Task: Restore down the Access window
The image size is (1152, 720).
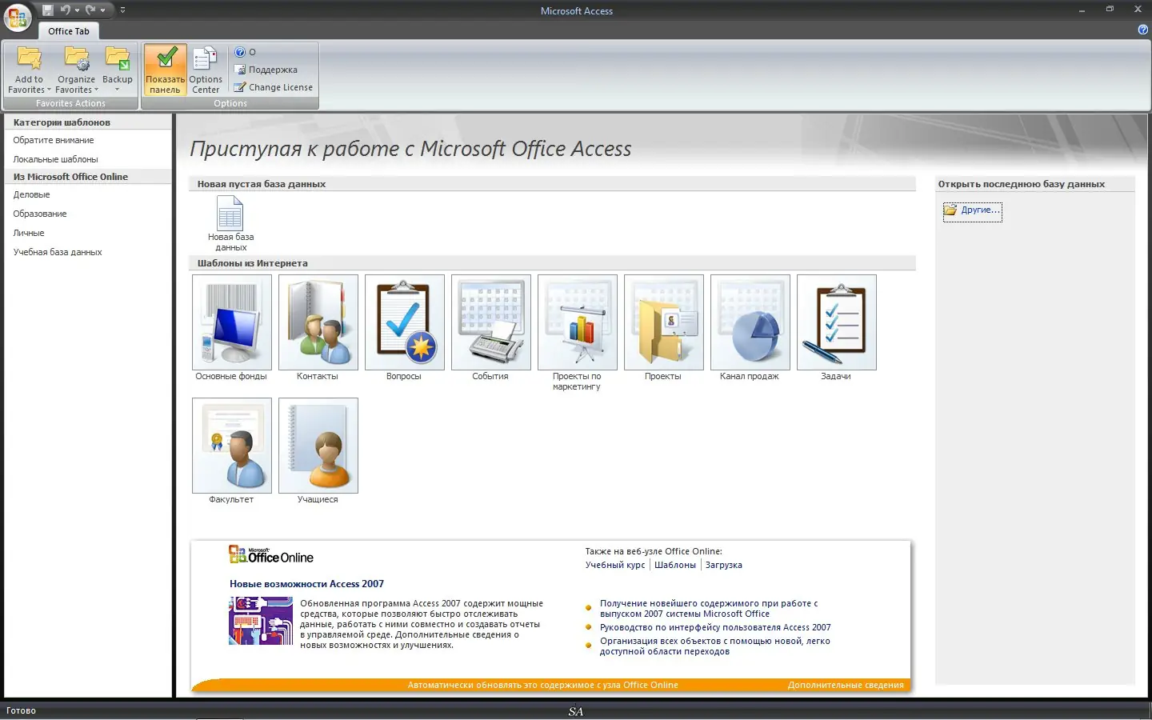Action: (x=1110, y=10)
